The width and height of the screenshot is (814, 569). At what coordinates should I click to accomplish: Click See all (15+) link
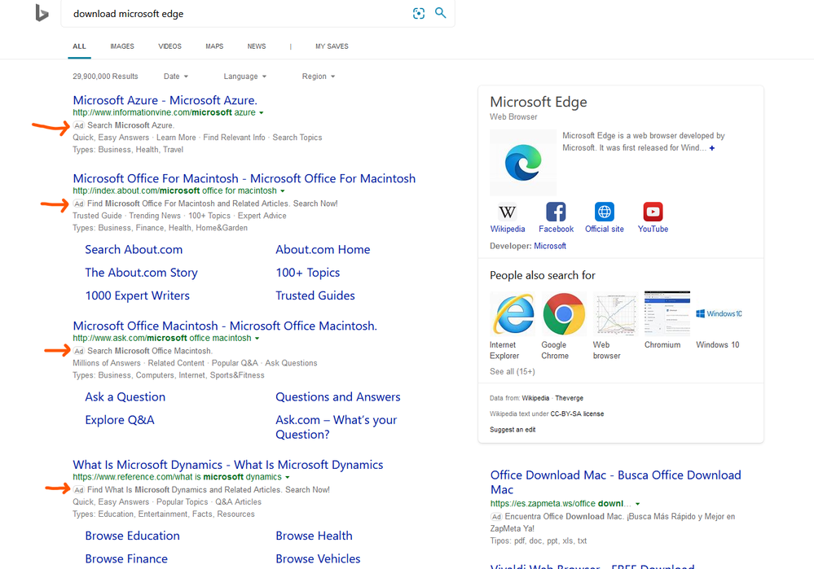coord(512,371)
